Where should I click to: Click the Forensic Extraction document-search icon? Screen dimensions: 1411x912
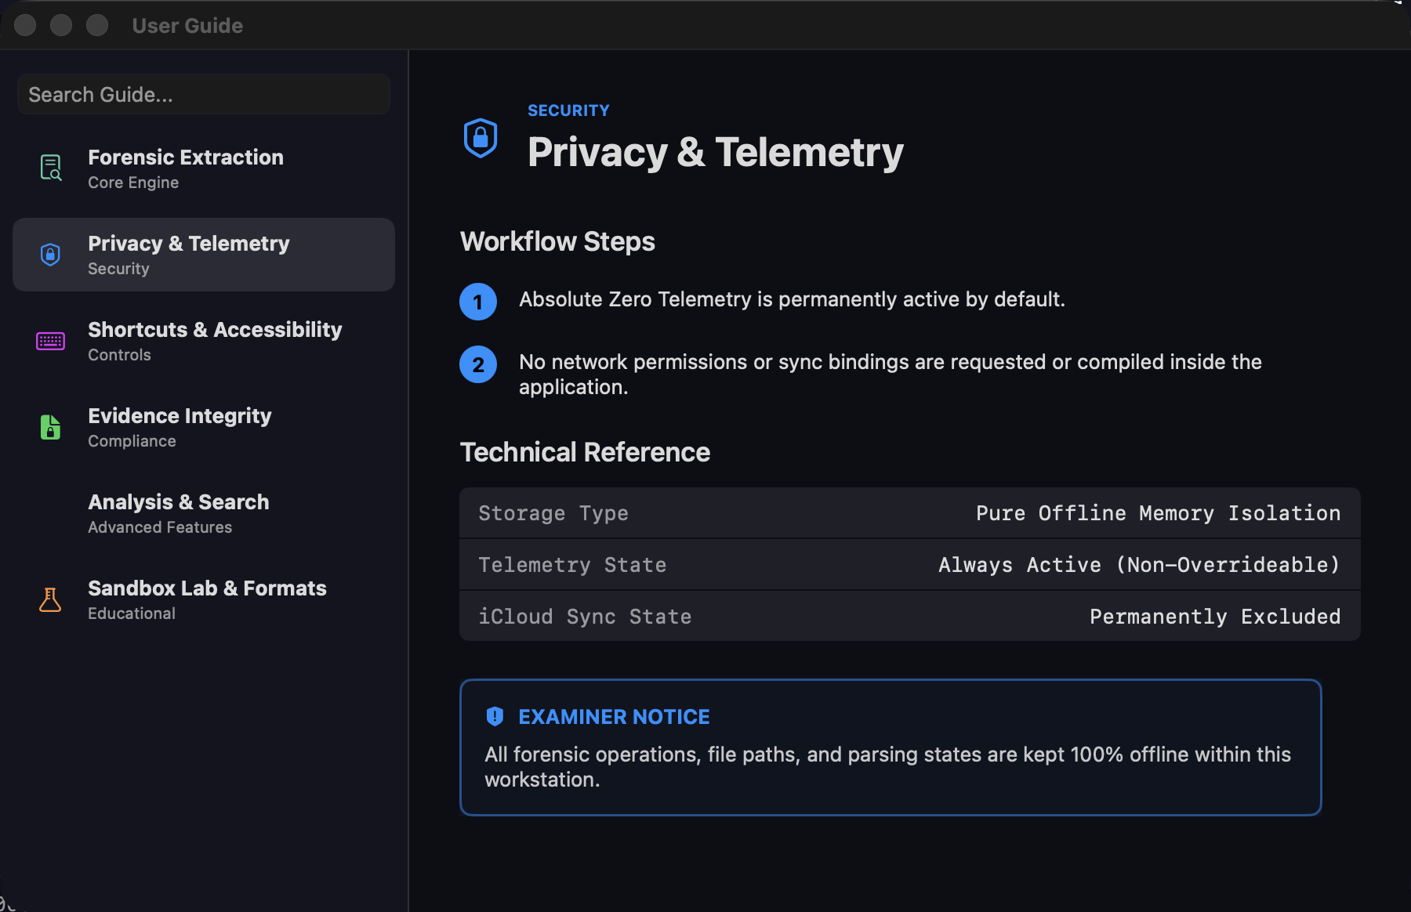click(51, 168)
